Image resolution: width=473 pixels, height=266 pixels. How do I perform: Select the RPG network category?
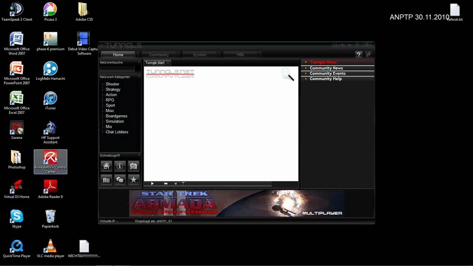click(x=110, y=100)
